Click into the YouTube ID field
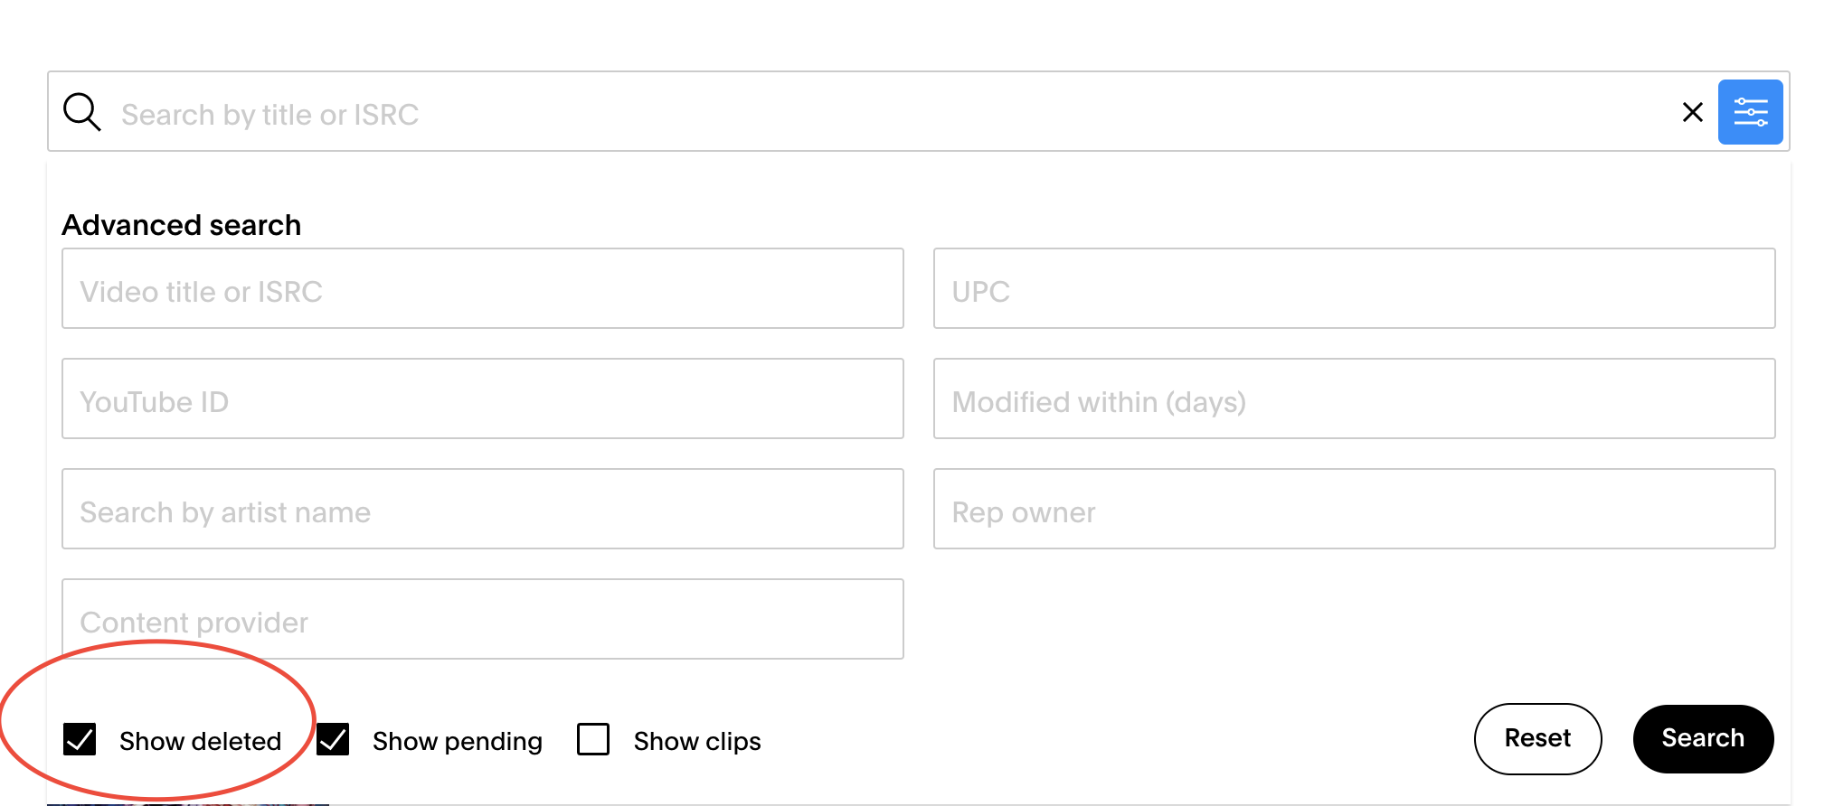This screenshot has height=806, width=1834. point(483,398)
